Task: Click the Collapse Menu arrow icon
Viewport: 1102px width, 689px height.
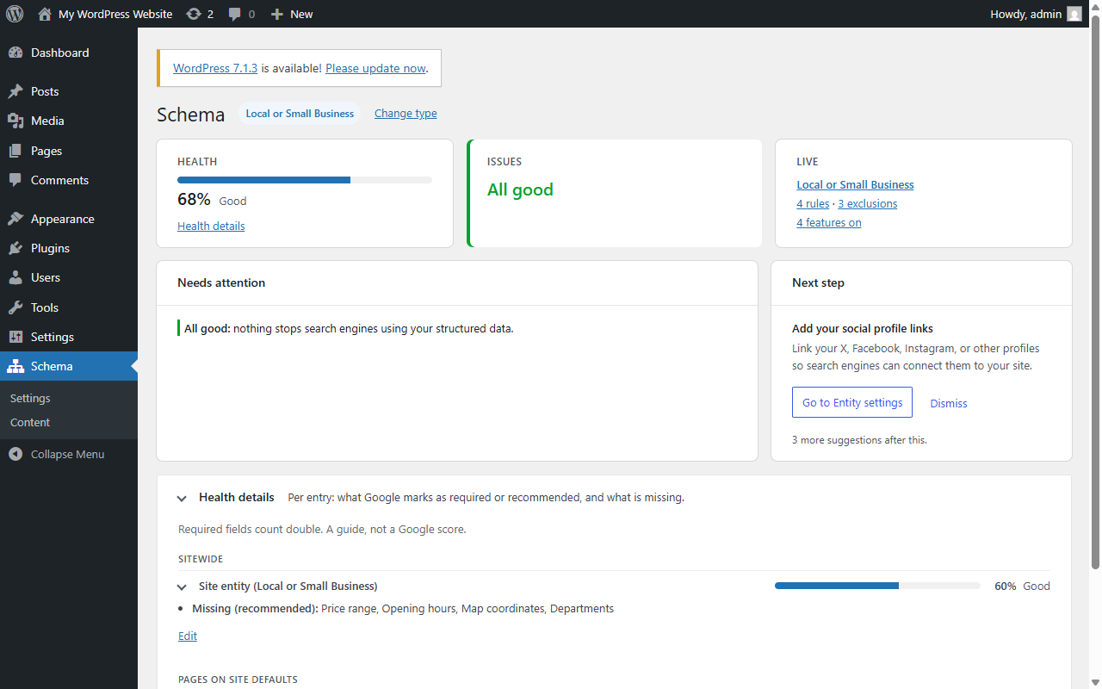Action: pos(15,454)
